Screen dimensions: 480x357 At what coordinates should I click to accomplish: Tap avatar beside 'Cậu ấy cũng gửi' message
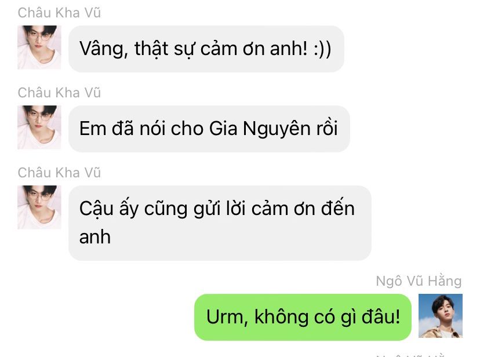click(39, 207)
